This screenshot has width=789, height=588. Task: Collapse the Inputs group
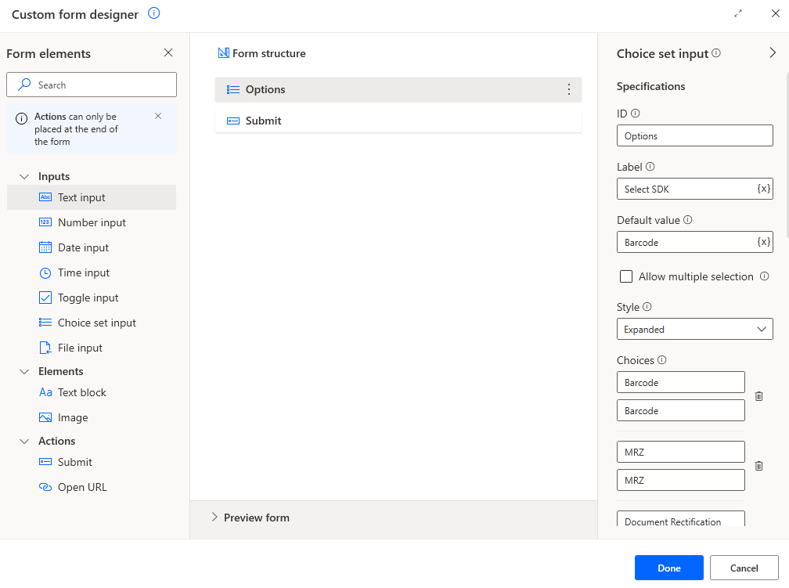23,176
